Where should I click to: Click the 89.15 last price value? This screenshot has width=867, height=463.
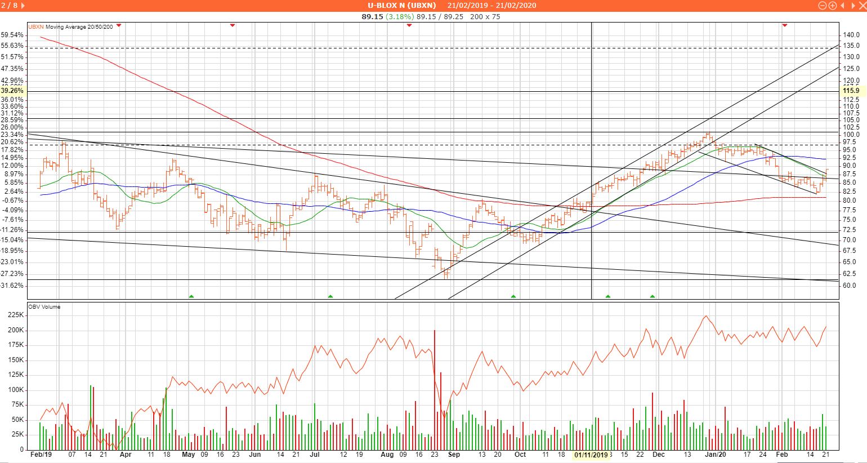[372, 16]
